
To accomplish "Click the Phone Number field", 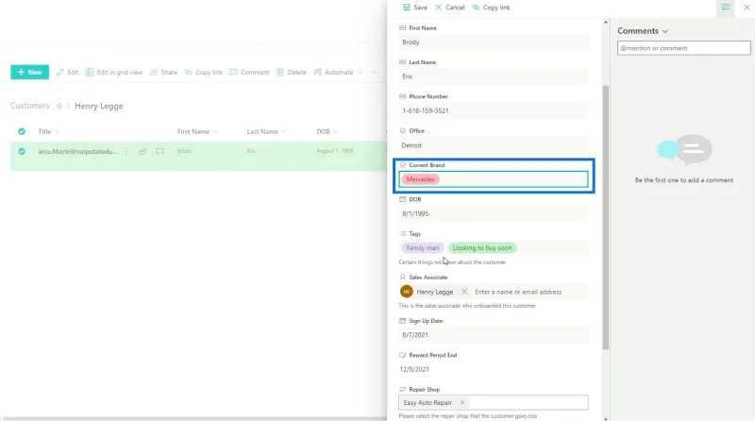I will (494, 110).
